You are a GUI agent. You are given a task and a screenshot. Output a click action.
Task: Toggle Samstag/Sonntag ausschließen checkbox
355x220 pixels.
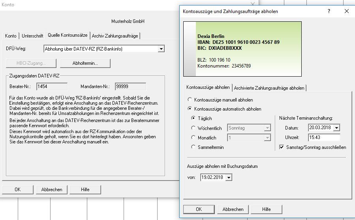tap(282, 147)
